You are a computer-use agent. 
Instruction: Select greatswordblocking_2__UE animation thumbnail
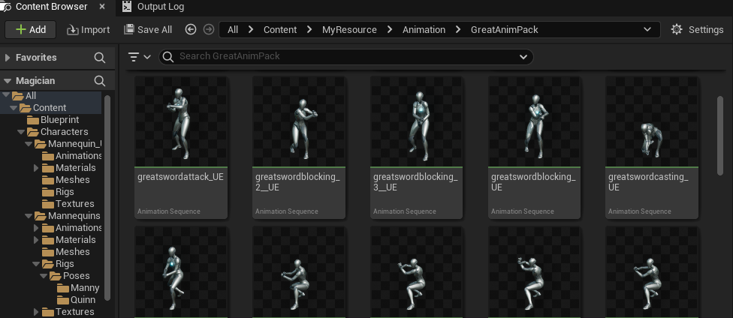(x=299, y=121)
